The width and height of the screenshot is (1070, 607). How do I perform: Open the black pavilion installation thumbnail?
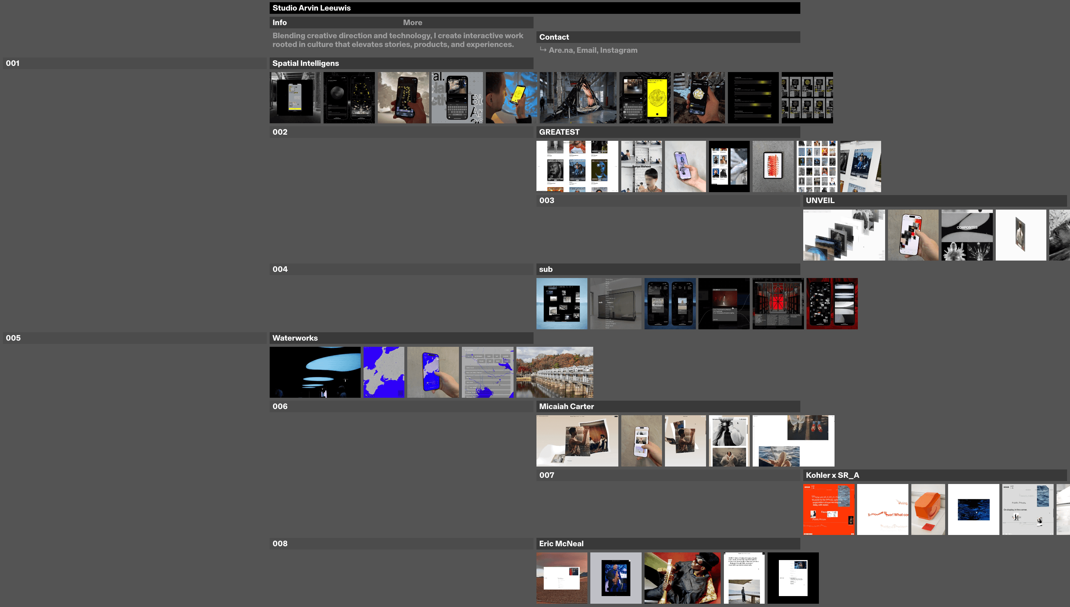coord(578,98)
